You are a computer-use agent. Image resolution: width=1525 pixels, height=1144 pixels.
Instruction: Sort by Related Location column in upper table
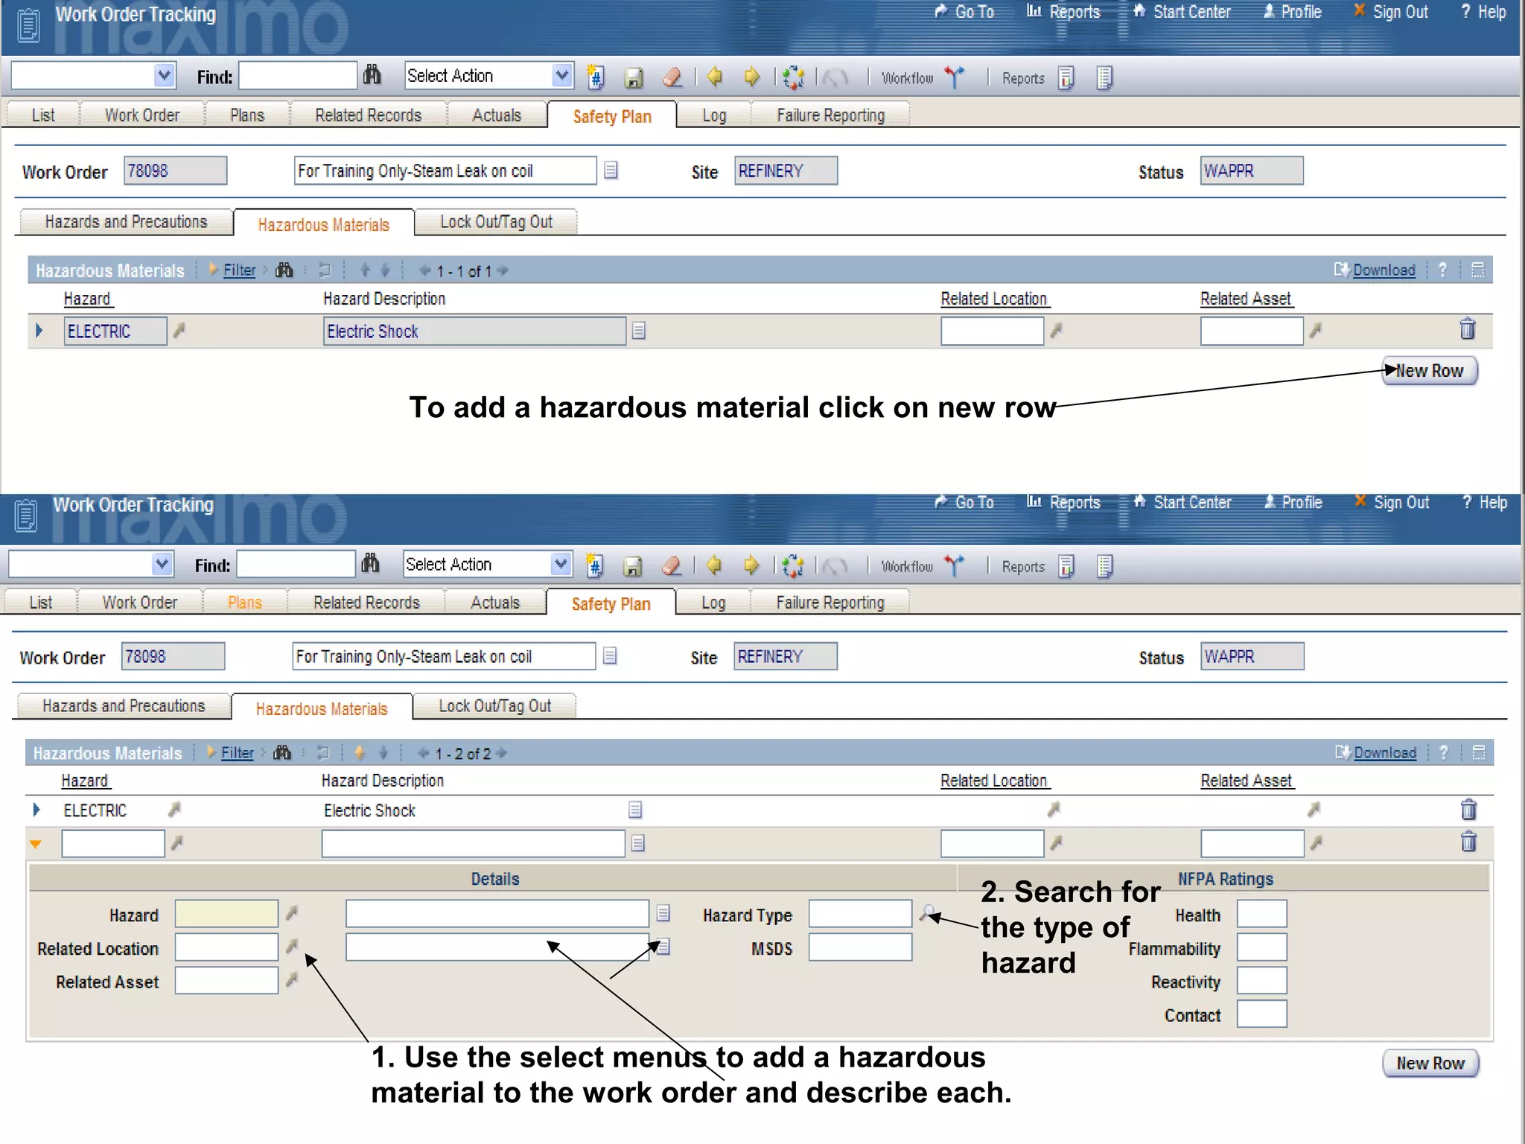994,298
